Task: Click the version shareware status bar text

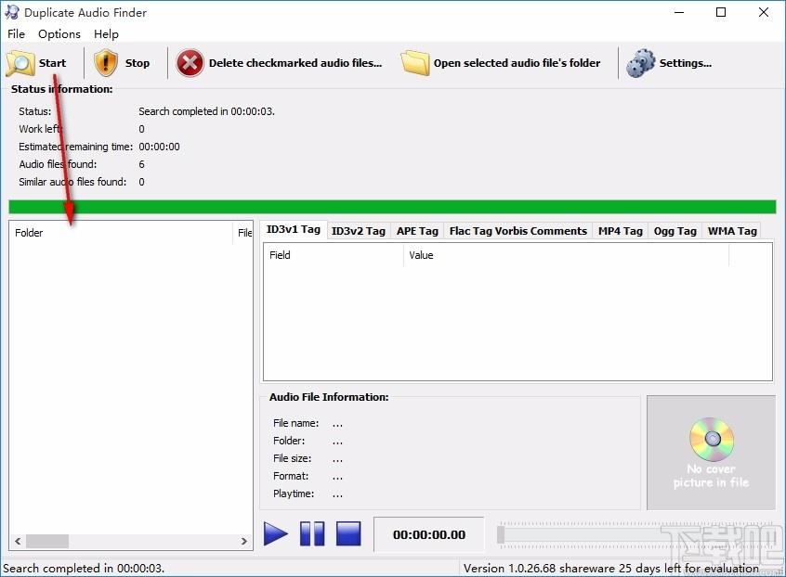Action: [x=611, y=568]
